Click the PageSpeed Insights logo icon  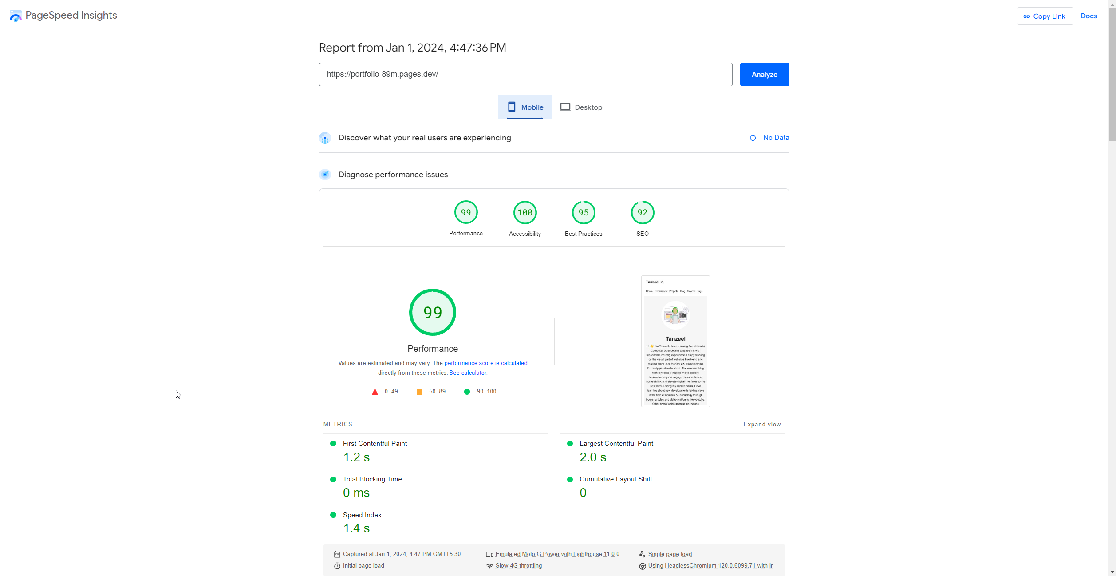pos(16,16)
